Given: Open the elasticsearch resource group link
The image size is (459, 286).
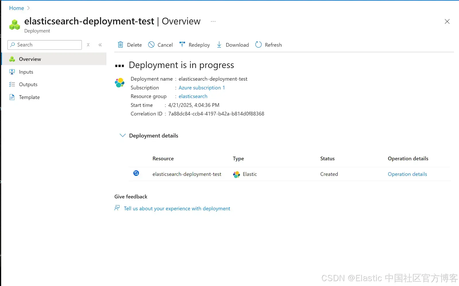Looking at the screenshot, I should click(193, 96).
